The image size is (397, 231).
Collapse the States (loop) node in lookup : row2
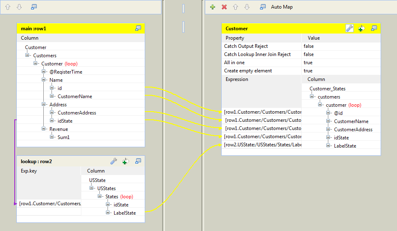[x=99, y=196]
